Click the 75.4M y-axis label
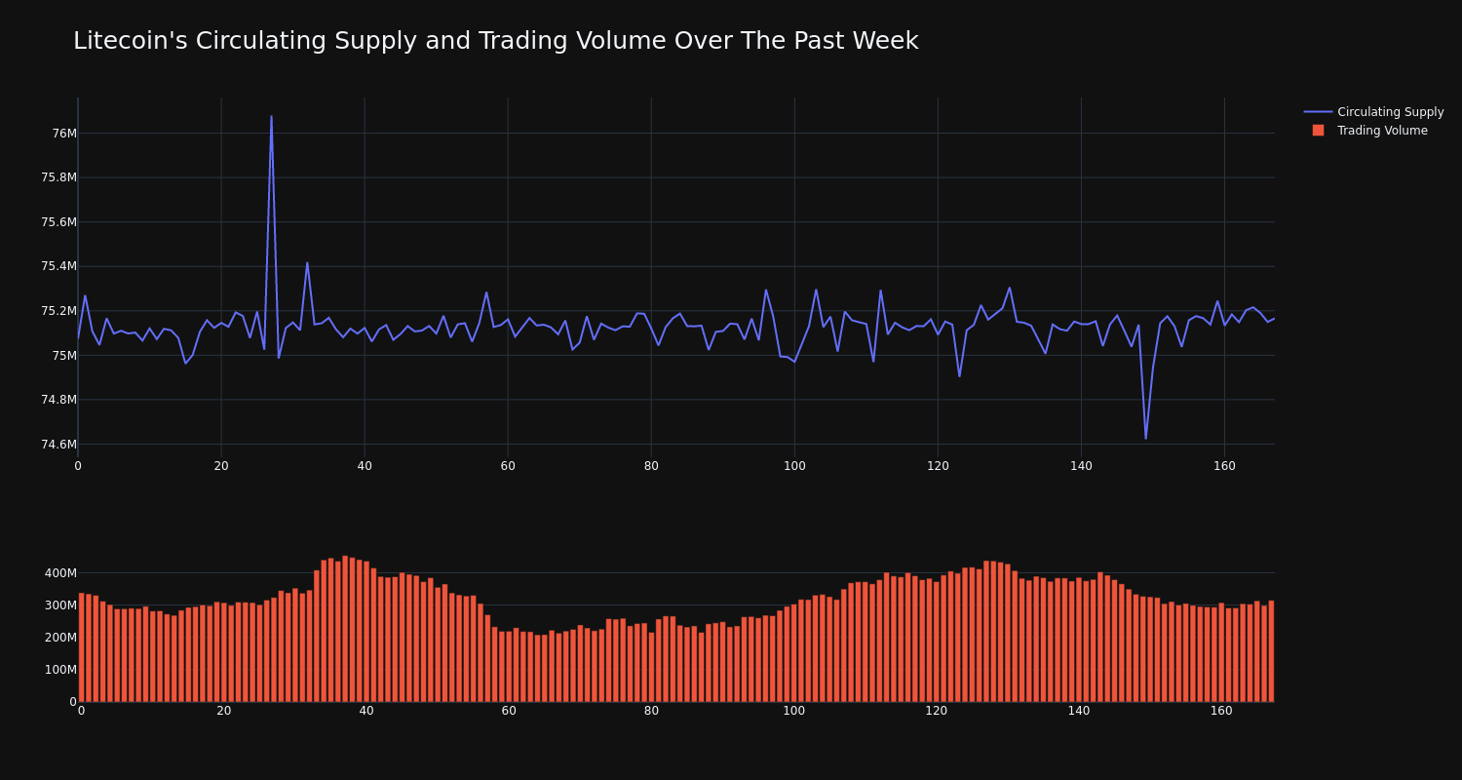The image size is (1462, 780). tap(58, 266)
